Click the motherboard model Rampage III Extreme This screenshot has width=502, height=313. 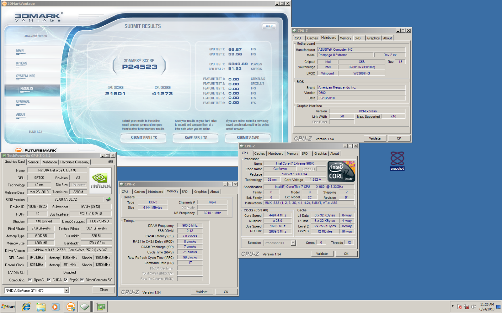point(345,55)
